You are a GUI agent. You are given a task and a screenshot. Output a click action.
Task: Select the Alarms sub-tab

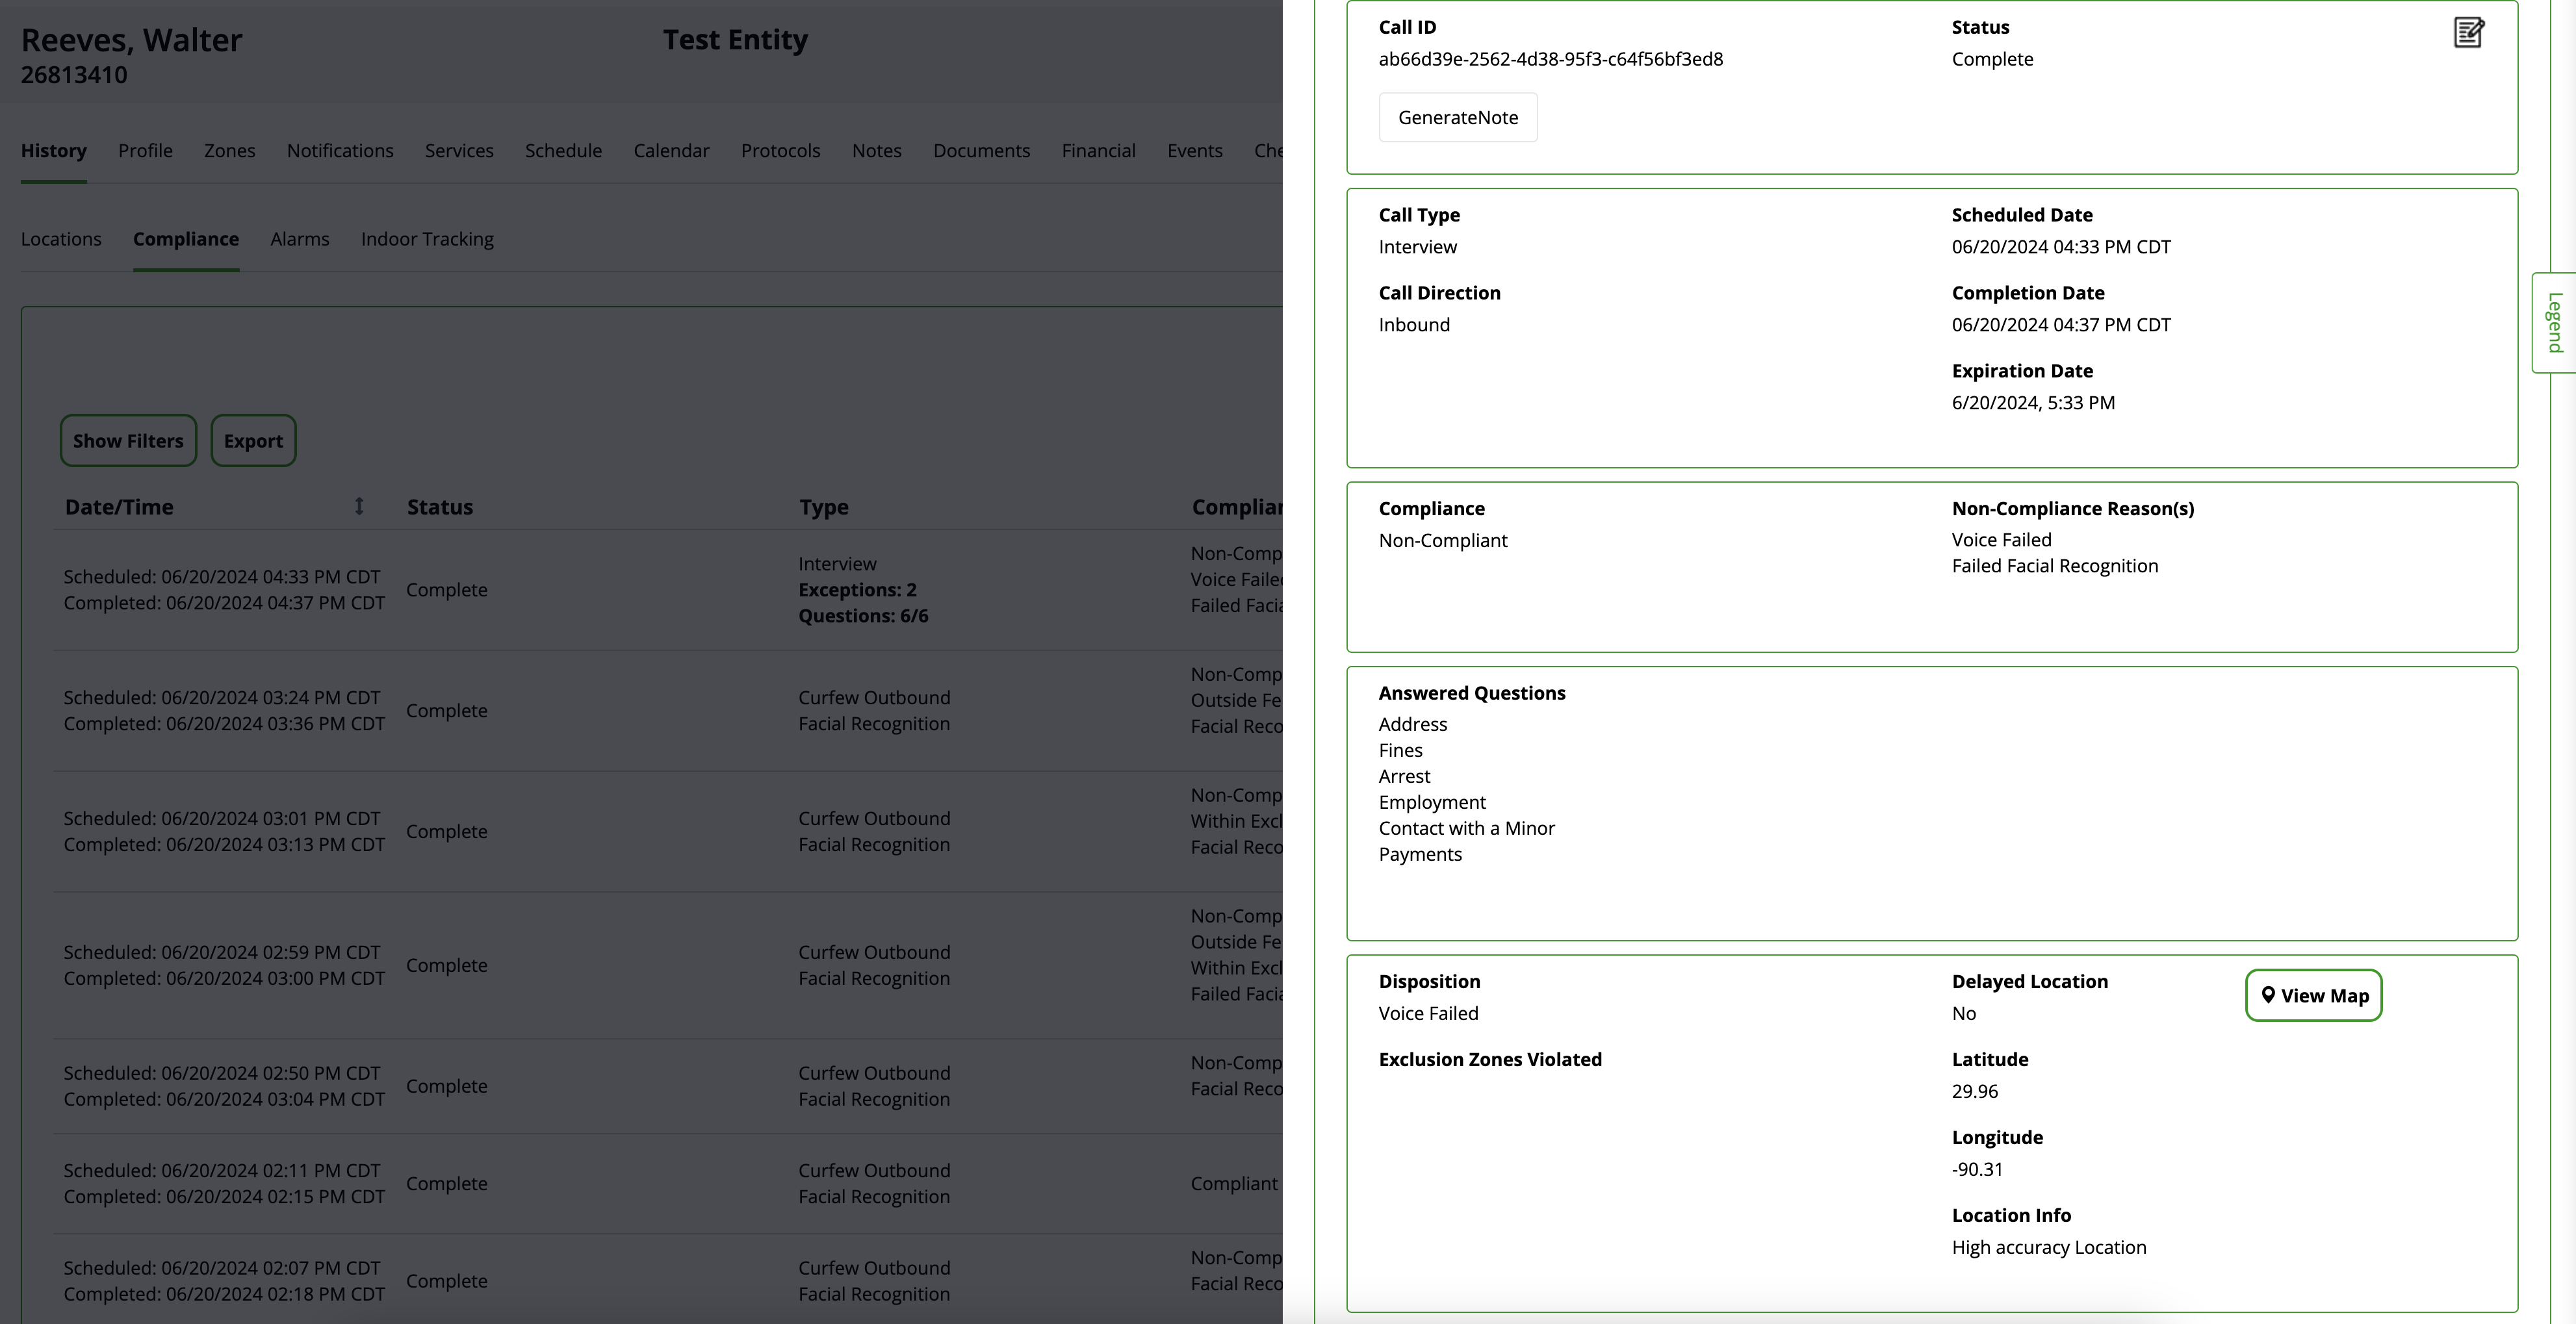[299, 239]
